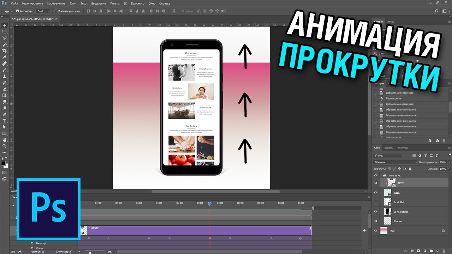The width and height of the screenshot is (452, 254).
Task: Click the search icon in options bar
Action: [437, 11]
